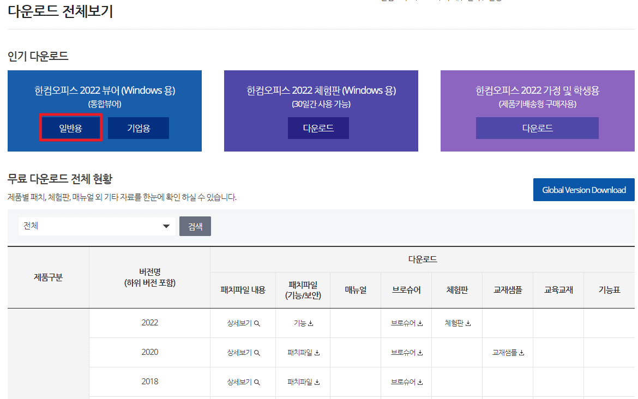The width and height of the screenshot is (638, 399).
Task: Click the 다운로드 전체보기 page title
Action: [x=60, y=11]
